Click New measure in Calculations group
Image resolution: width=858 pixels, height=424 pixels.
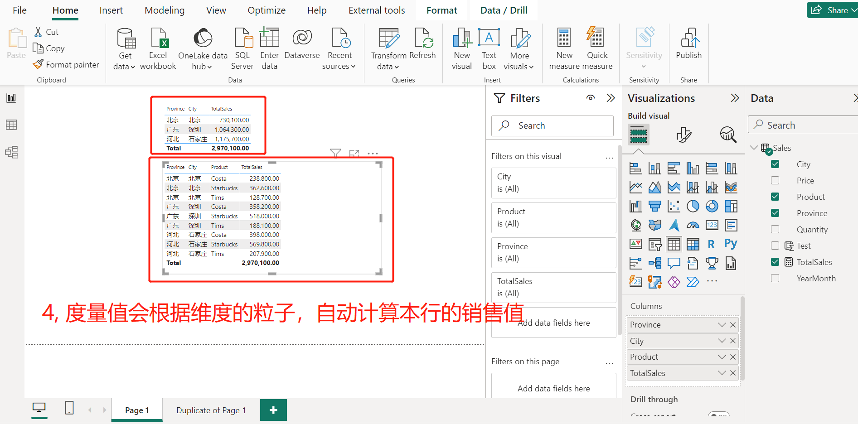pos(563,48)
